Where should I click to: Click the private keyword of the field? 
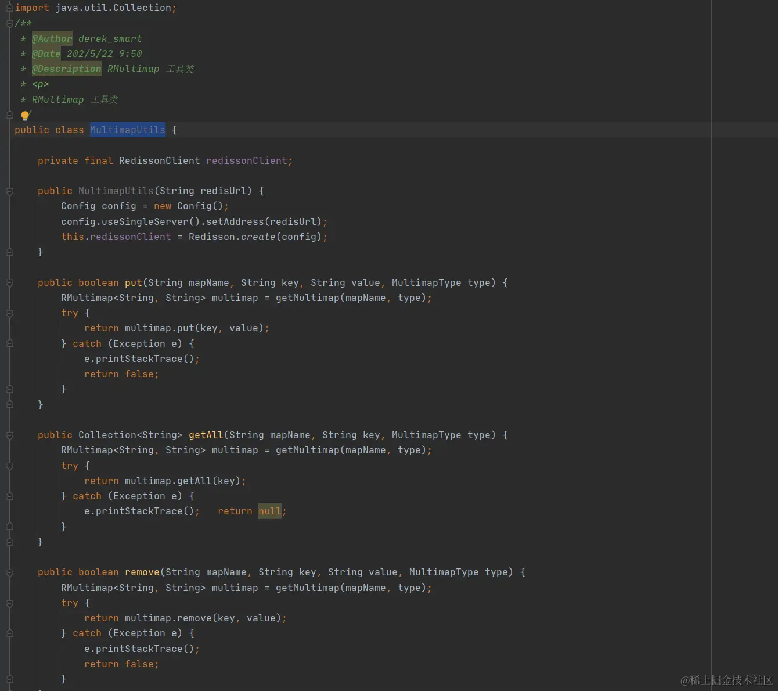(x=58, y=160)
